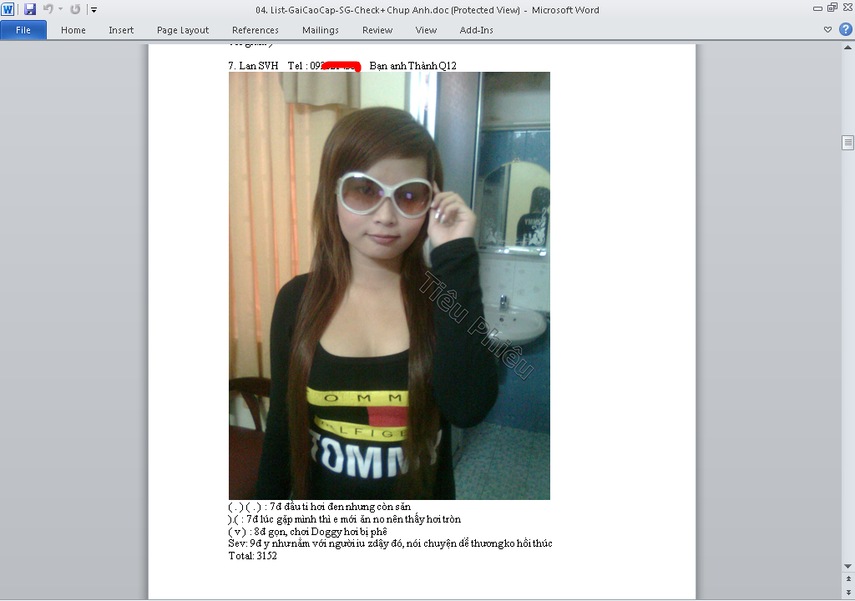Click the 'Total: 3152' line in document

[252, 556]
